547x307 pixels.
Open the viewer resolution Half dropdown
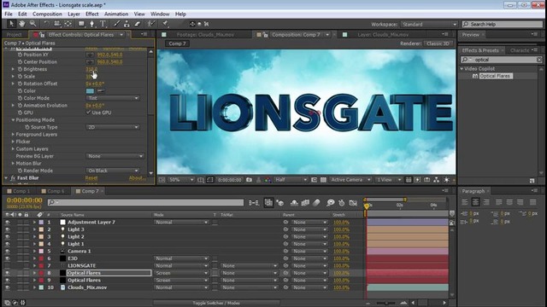[x=291, y=180]
